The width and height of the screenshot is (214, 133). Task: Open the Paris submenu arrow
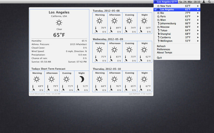pos(198,16)
